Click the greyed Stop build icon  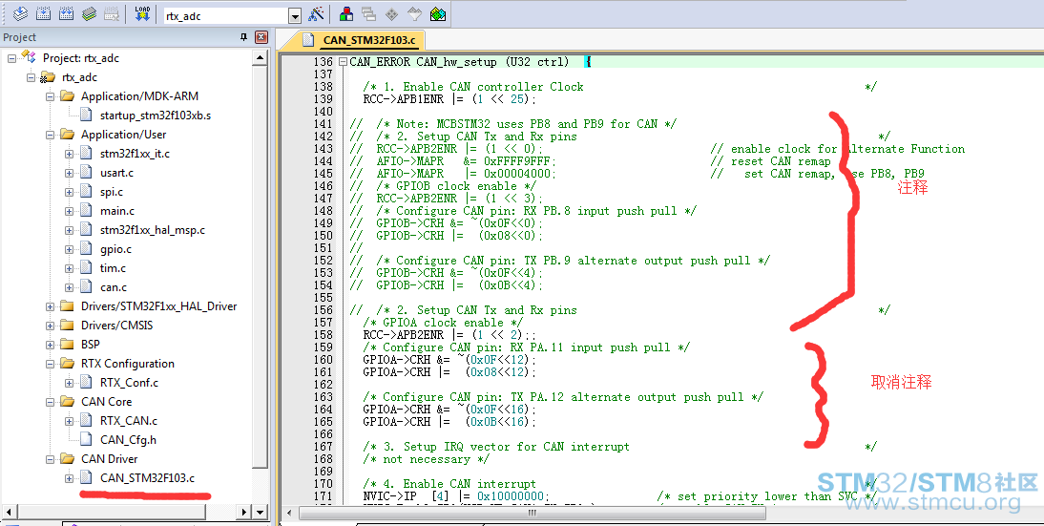pos(112,14)
